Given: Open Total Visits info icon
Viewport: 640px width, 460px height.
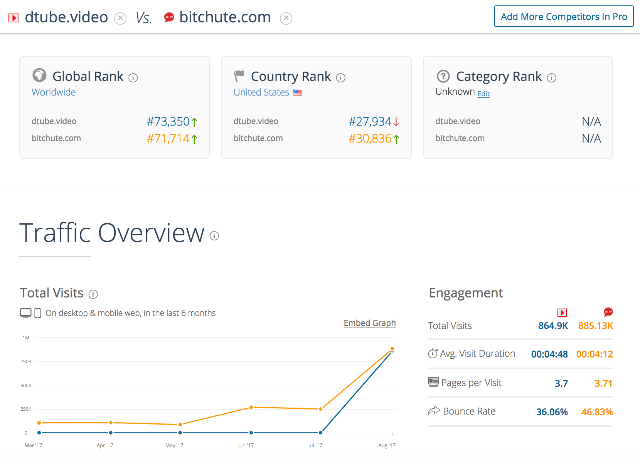Looking at the screenshot, I should (x=93, y=294).
